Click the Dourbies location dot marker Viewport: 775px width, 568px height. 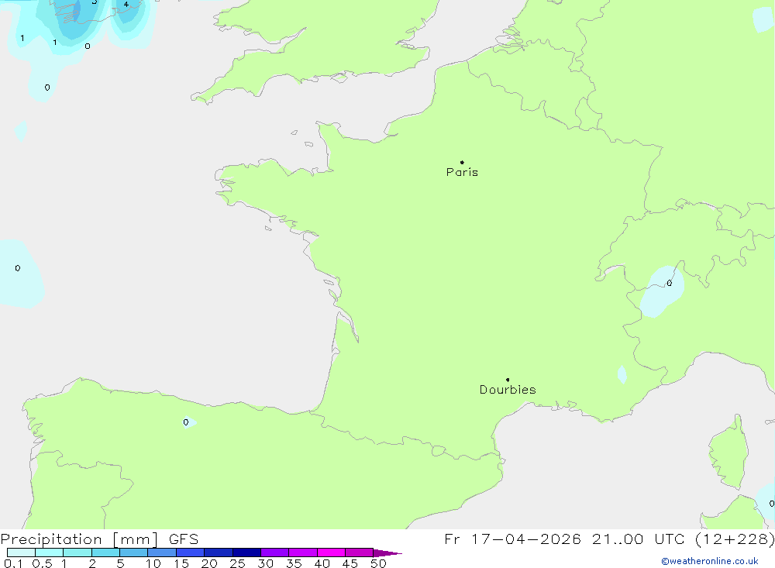tap(508, 380)
